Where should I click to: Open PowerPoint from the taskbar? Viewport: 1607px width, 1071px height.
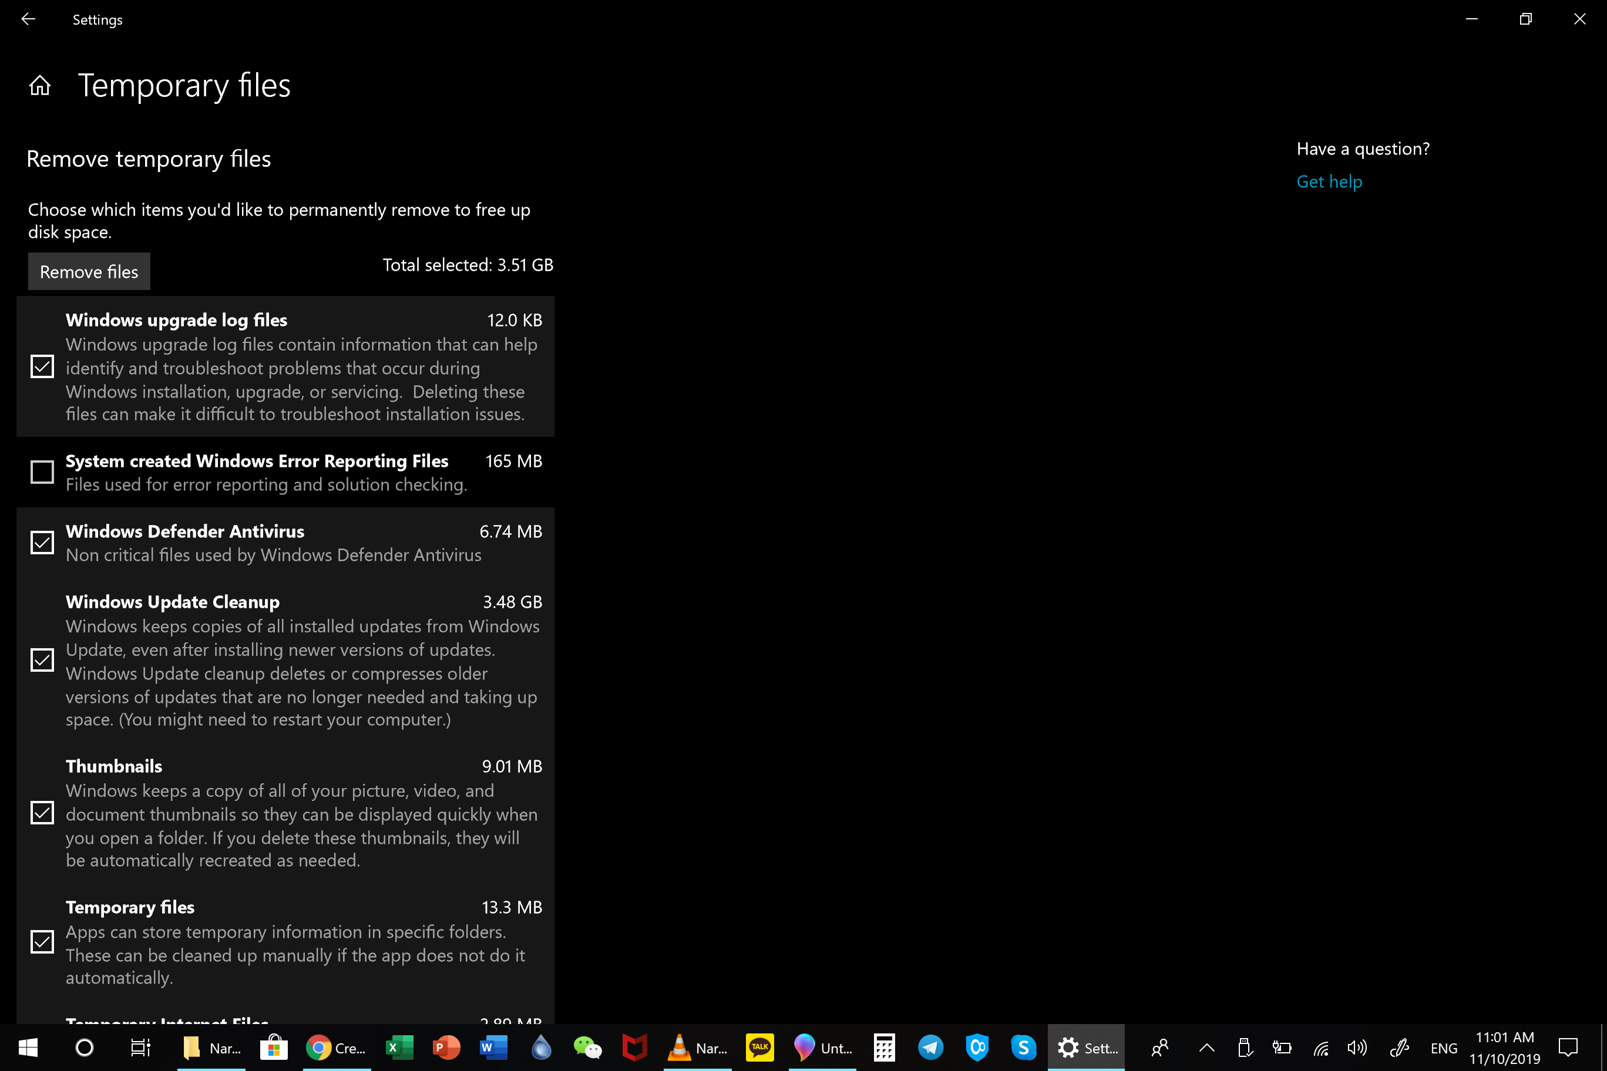click(447, 1048)
